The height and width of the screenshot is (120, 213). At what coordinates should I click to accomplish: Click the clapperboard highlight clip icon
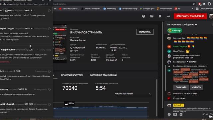point(152,16)
